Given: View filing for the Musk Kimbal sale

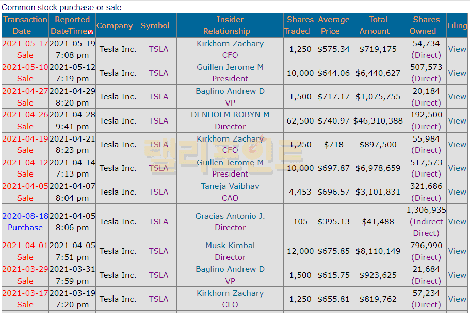Looking at the screenshot, I should (457, 251).
